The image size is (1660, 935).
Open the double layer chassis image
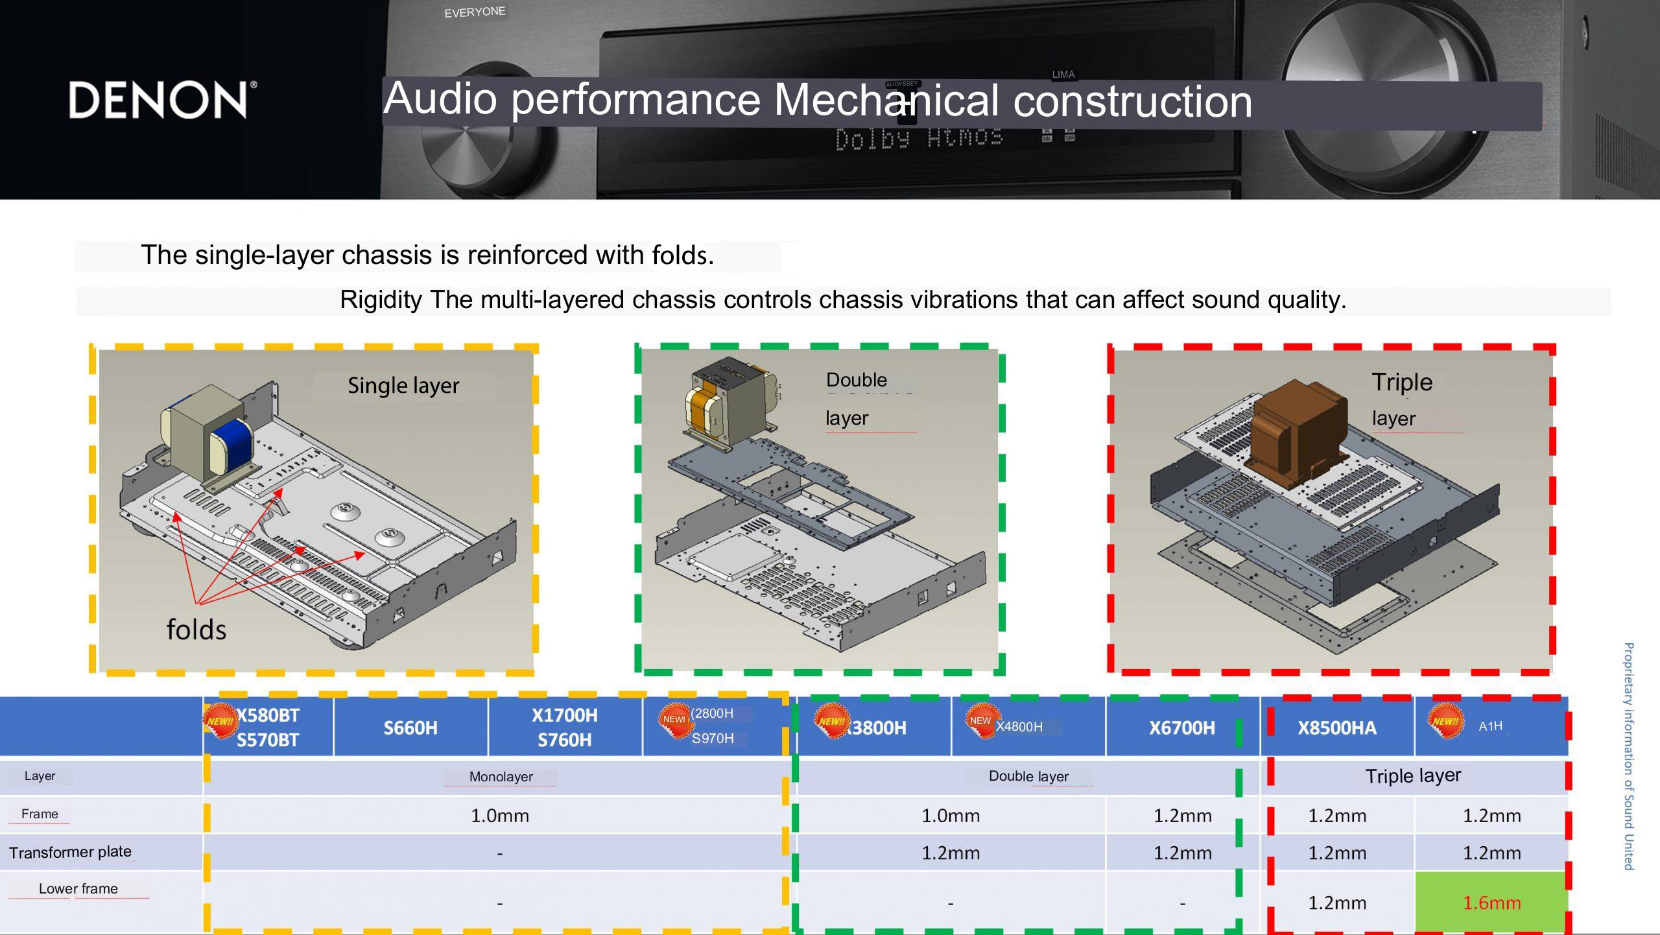(820, 510)
